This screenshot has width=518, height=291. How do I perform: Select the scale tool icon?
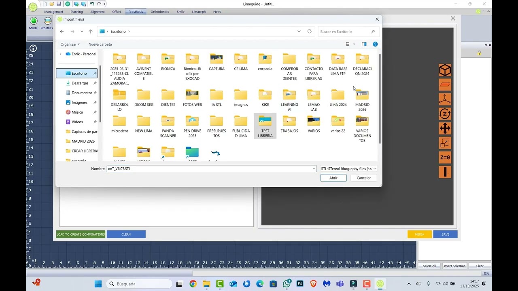click(x=445, y=143)
